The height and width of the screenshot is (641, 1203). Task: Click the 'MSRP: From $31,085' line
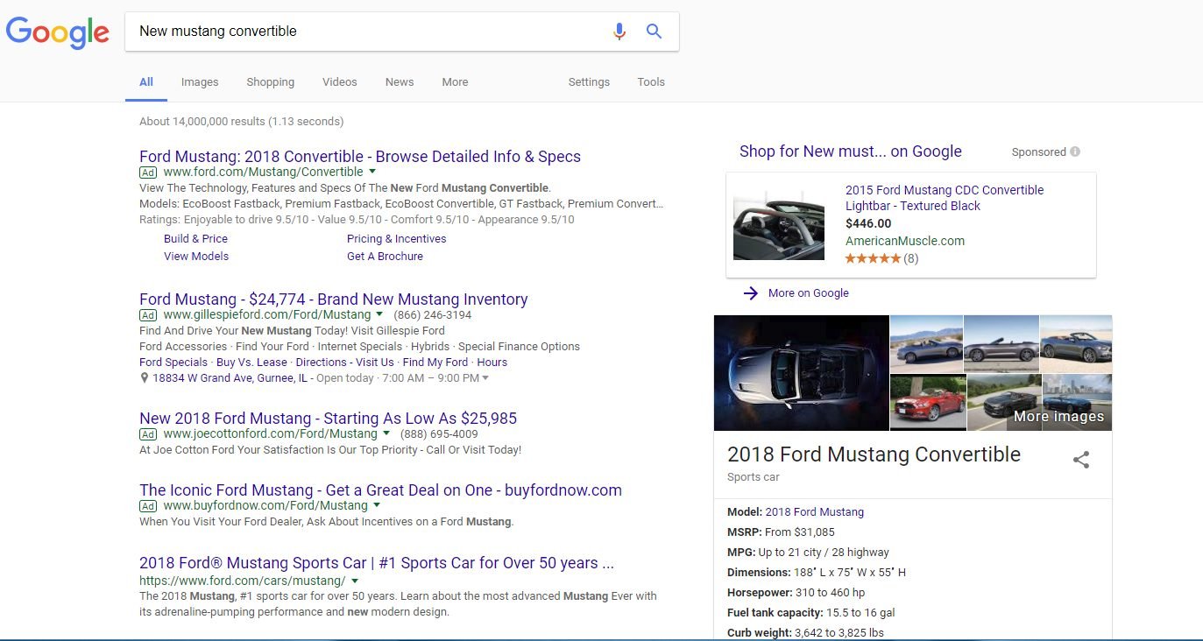pos(781,532)
